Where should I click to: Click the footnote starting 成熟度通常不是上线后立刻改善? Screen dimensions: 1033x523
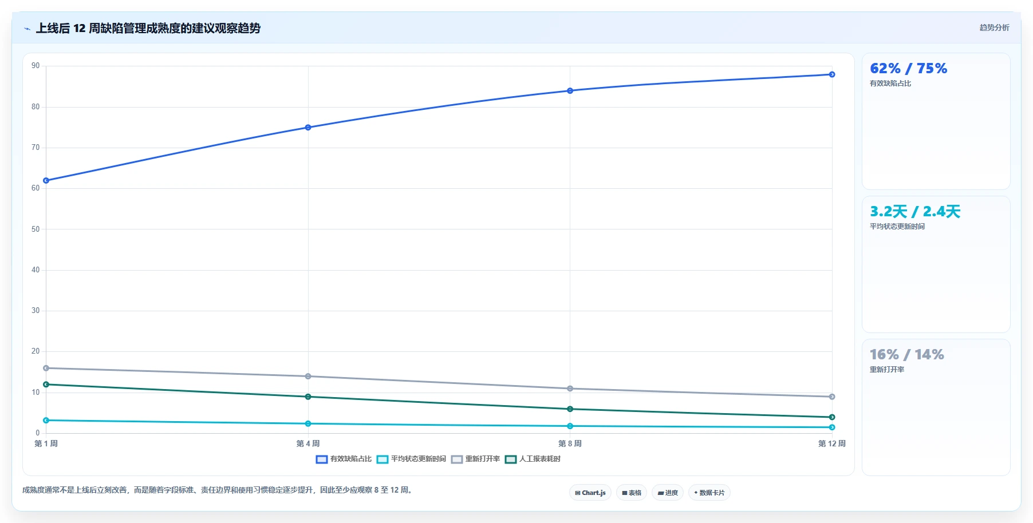(x=218, y=490)
